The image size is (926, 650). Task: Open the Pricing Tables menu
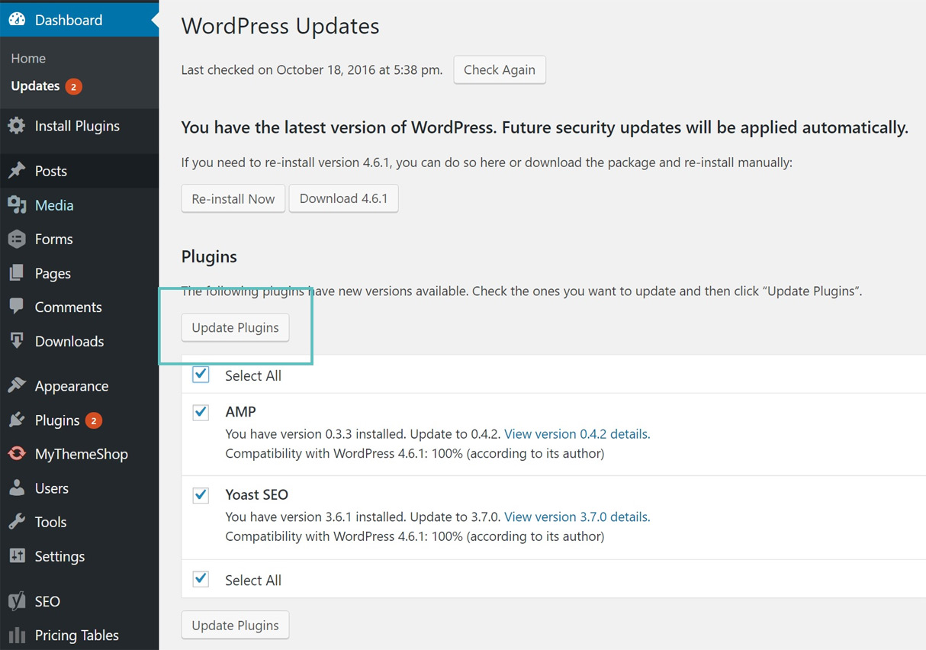[79, 635]
